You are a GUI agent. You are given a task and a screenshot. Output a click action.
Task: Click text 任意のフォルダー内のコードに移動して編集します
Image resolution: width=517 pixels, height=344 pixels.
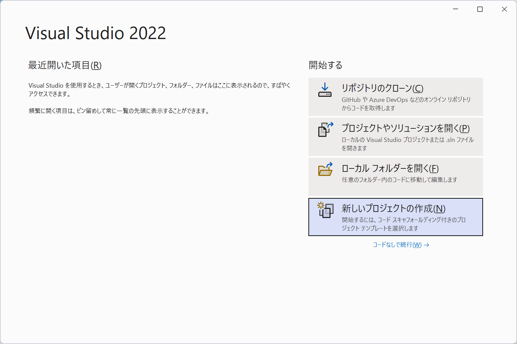399,180
